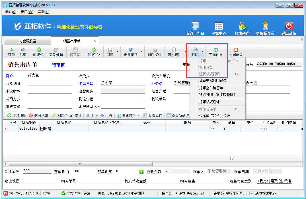Click 退出系统 power icon

[x=289, y=26]
